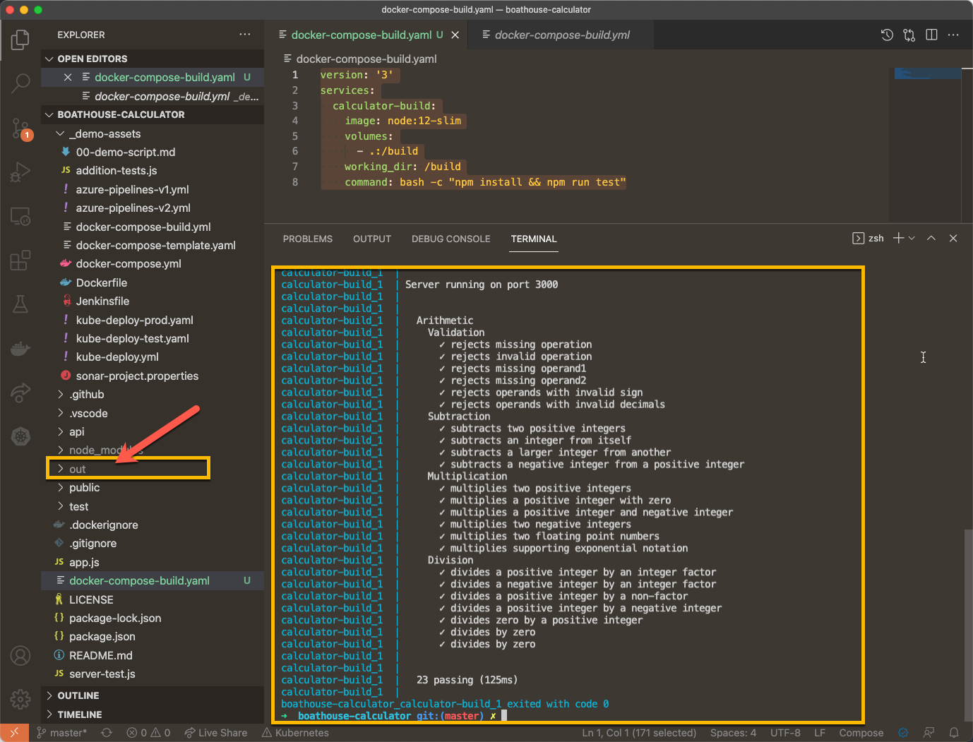Screen dimensions: 973x742
Task: Open the Run and Debug view
Action: coord(20,172)
